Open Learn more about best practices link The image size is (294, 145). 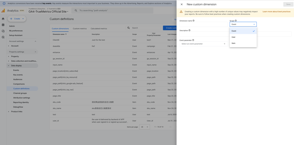[x=276, y=12]
